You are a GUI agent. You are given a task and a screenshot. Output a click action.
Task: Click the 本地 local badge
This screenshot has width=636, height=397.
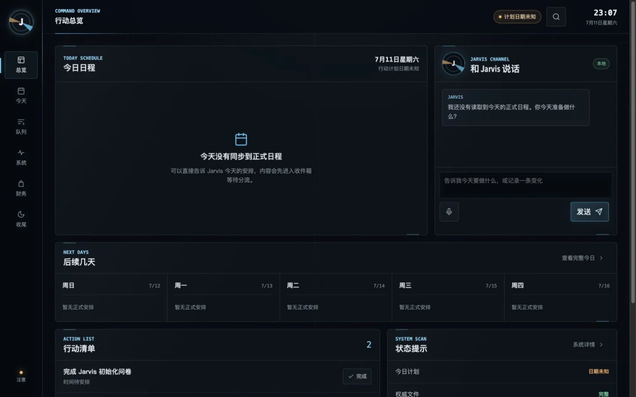601,64
